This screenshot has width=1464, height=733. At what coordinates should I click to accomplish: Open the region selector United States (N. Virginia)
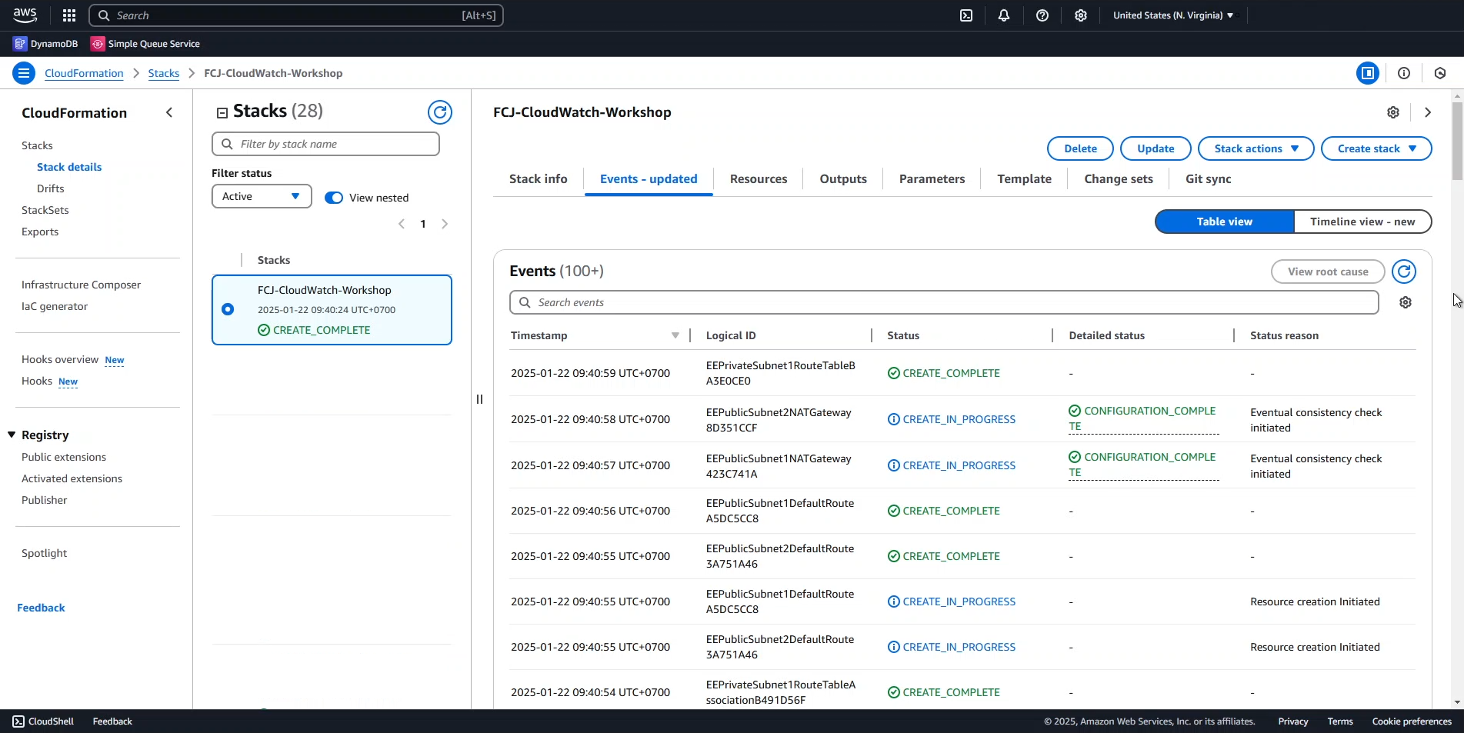tap(1172, 15)
